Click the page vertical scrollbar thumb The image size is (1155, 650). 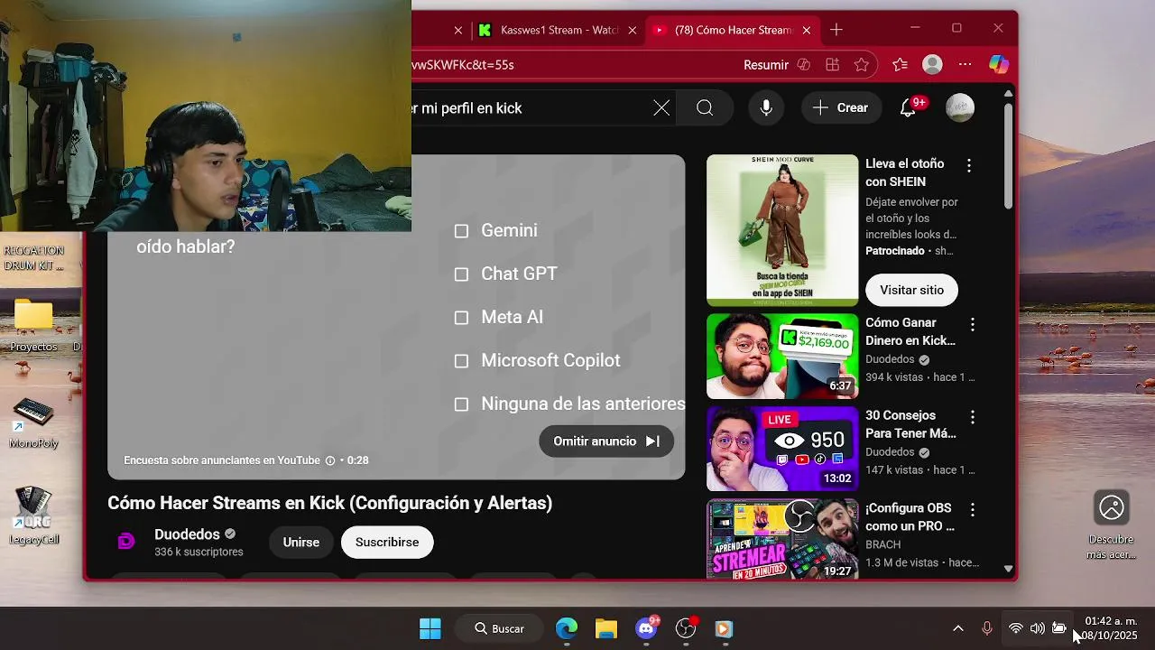click(1009, 155)
